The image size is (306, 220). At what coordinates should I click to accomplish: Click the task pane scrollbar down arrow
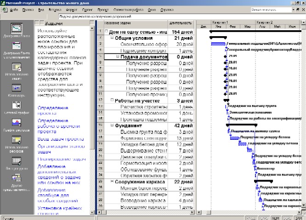92,212
